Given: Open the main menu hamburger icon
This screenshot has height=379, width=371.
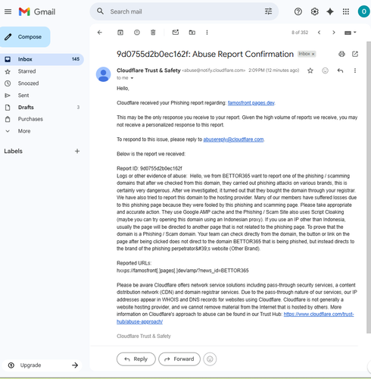Looking at the screenshot, I should [x=8, y=11].
